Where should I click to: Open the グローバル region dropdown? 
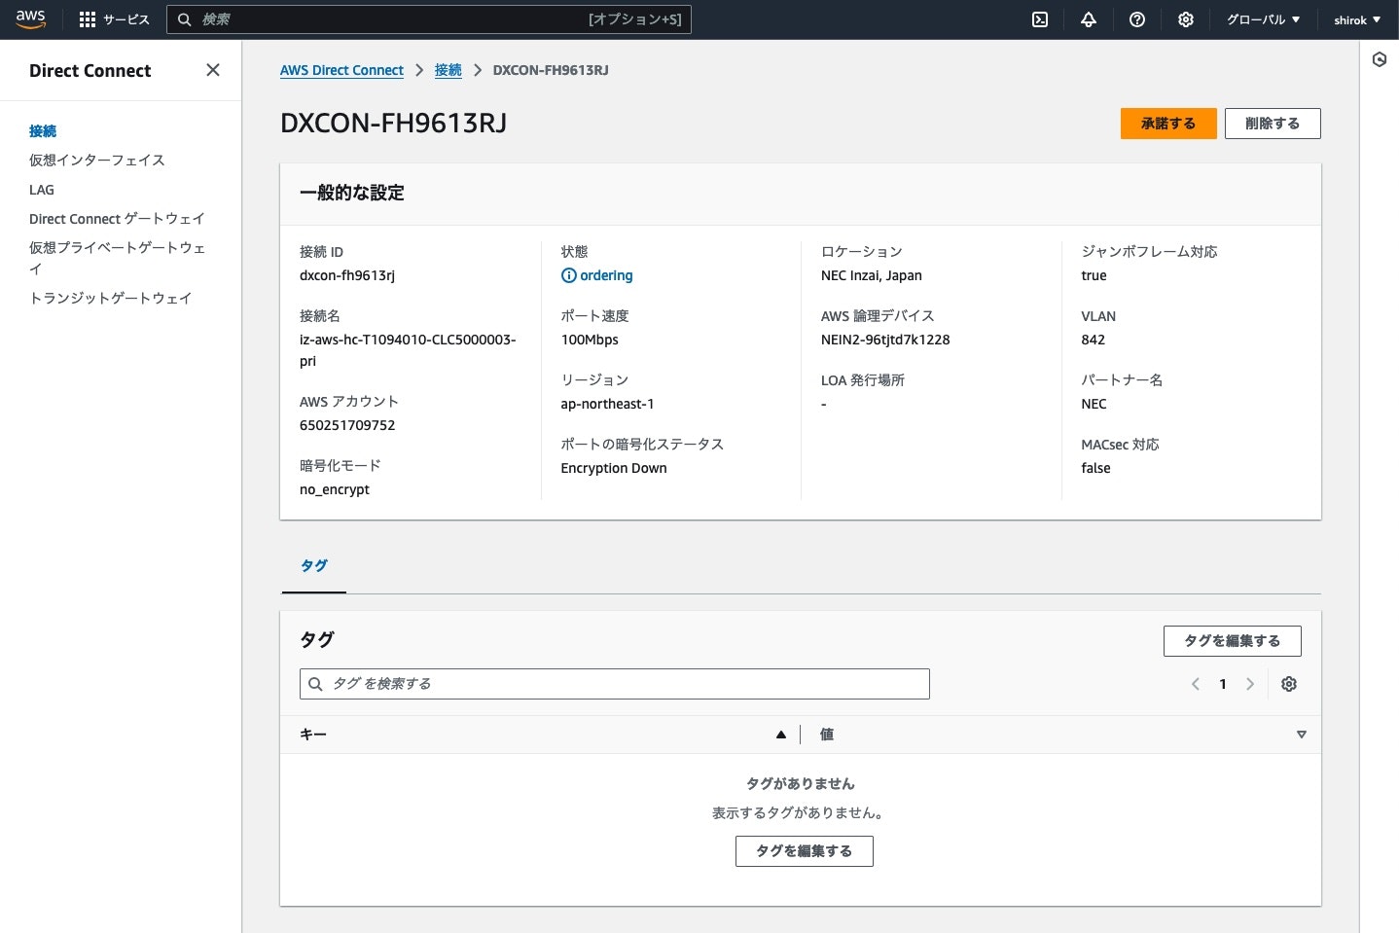pyautogui.click(x=1263, y=19)
